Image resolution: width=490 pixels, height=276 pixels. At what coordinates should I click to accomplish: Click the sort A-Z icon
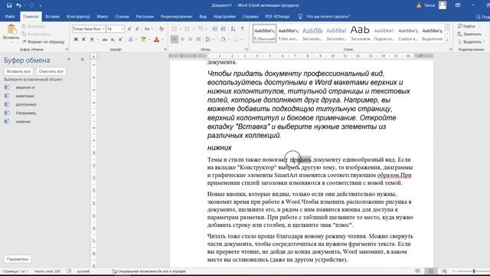pyautogui.click(x=233, y=29)
